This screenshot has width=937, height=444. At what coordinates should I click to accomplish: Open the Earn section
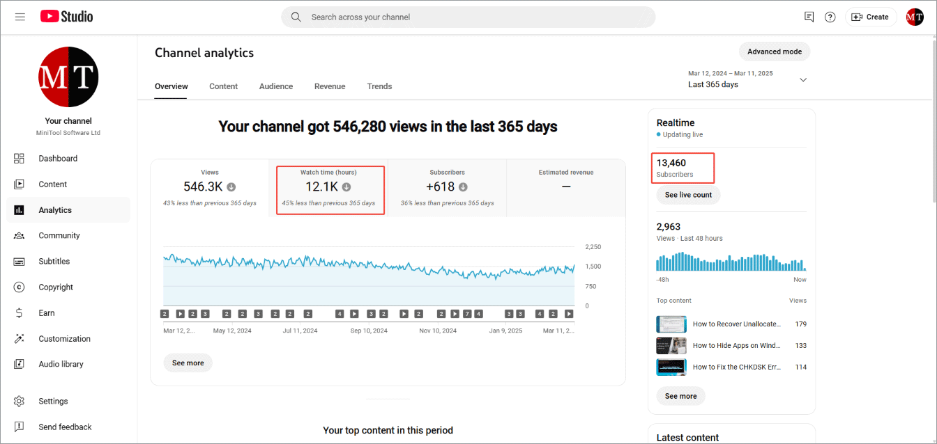coord(47,312)
